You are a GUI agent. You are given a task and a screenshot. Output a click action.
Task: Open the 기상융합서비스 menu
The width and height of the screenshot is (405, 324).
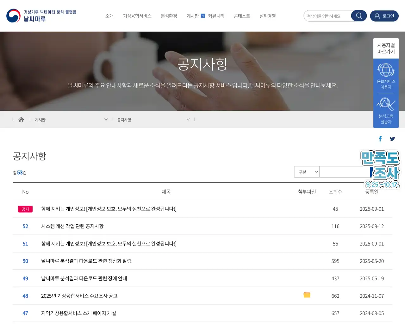(x=137, y=16)
